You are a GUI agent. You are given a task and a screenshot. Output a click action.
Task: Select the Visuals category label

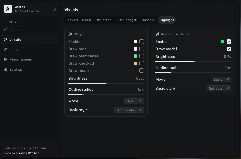click(x=15, y=40)
